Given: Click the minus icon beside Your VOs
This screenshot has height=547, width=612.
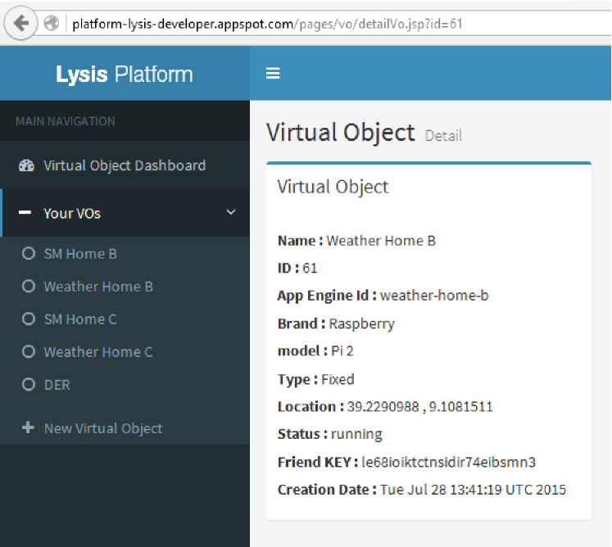Looking at the screenshot, I should pyautogui.click(x=27, y=213).
